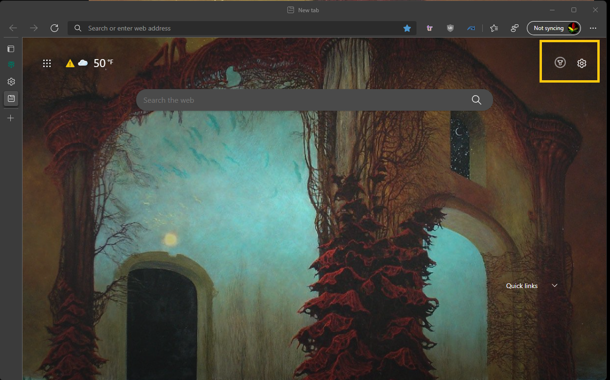Open the uBlock Origin shield extension
The width and height of the screenshot is (610, 380).
point(450,28)
